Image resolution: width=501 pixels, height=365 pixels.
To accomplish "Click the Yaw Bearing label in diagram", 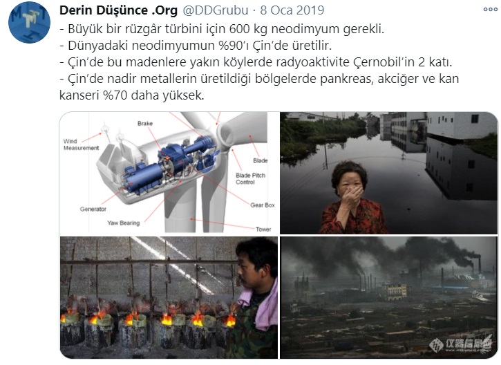I will tap(123, 223).
